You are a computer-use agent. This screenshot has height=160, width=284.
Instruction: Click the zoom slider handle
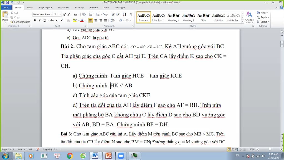[270, 149]
